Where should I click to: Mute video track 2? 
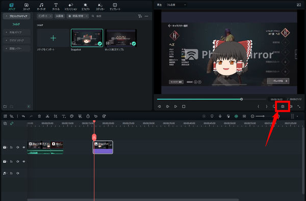tap(18, 147)
